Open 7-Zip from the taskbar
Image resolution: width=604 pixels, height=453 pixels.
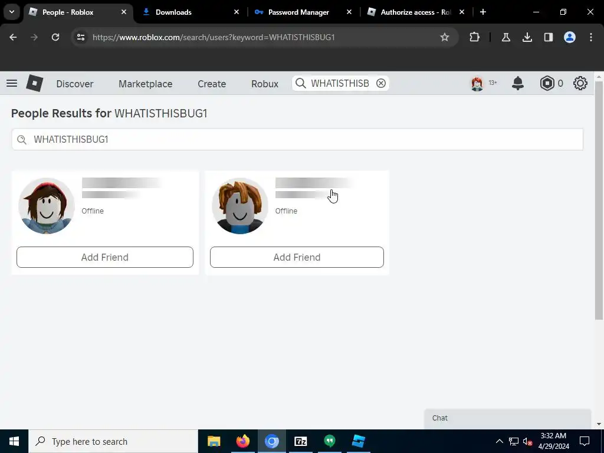[300, 441]
